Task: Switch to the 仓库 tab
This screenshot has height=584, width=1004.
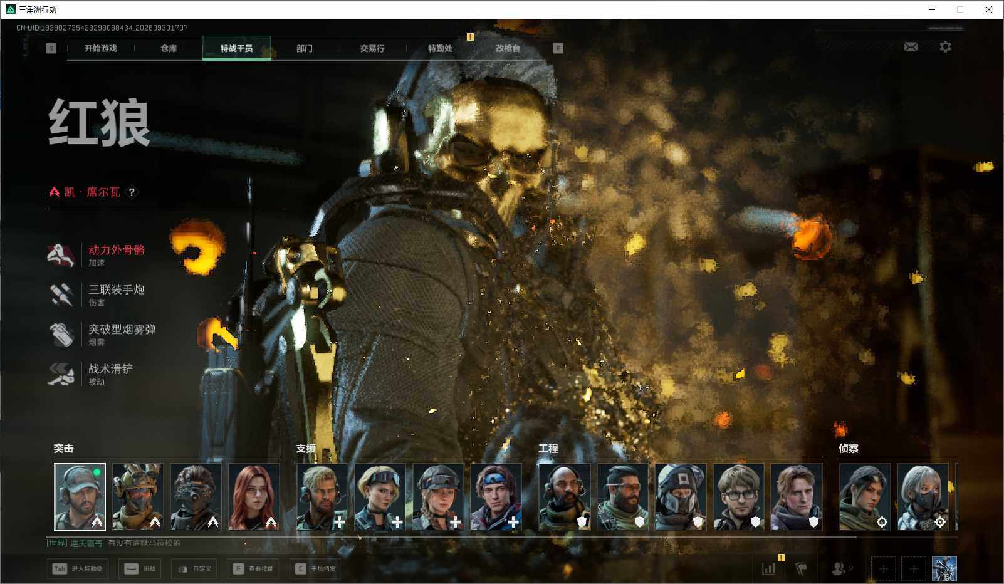Action: tap(169, 48)
